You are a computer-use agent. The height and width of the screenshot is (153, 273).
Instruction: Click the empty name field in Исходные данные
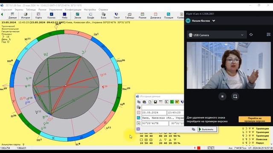click(163, 108)
